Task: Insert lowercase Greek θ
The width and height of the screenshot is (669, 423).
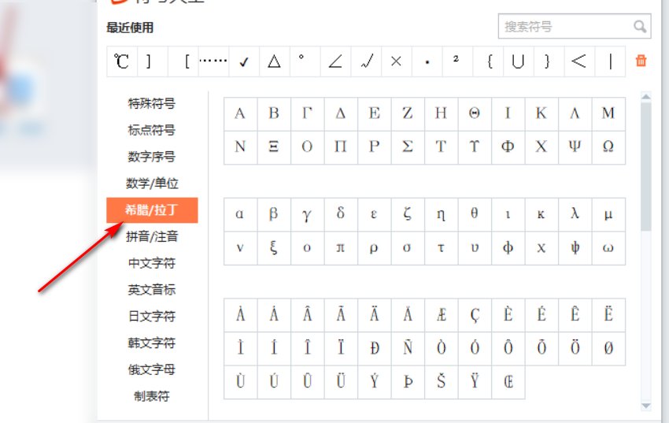Action: pos(475,214)
